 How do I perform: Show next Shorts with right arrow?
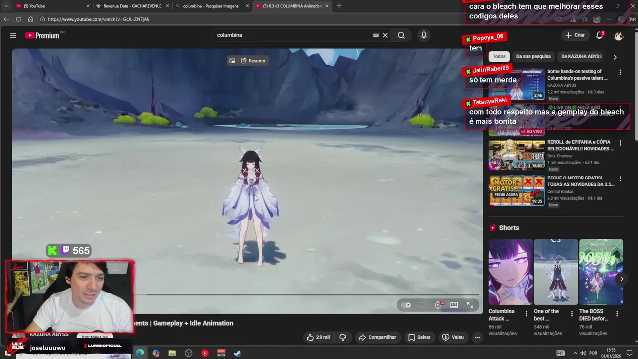pos(621,279)
